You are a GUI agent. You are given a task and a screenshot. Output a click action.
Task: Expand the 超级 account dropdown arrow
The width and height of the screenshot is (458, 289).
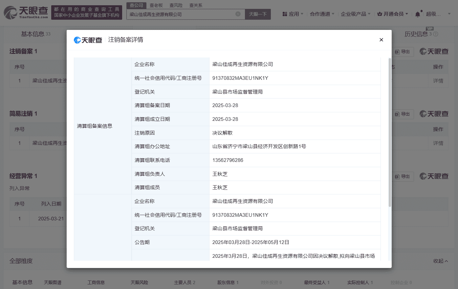tap(449, 14)
